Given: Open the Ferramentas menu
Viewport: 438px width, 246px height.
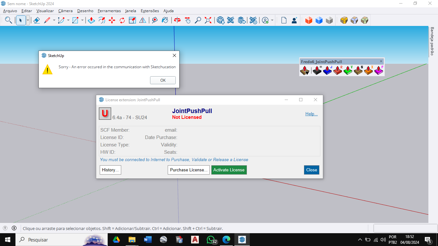Looking at the screenshot, I should 109,11.
